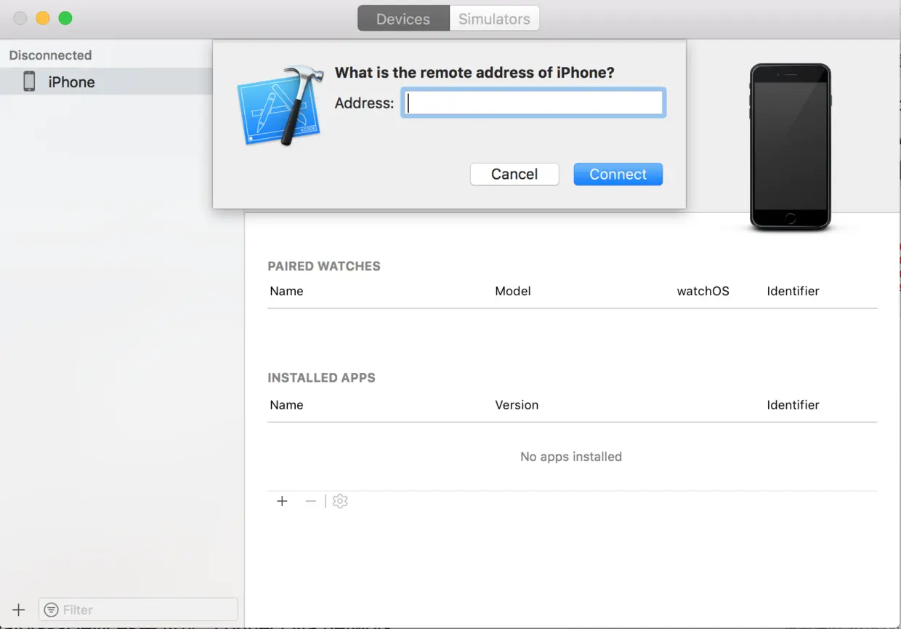Click the watchOS column header
This screenshot has height=629, width=901.
coord(703,291)
